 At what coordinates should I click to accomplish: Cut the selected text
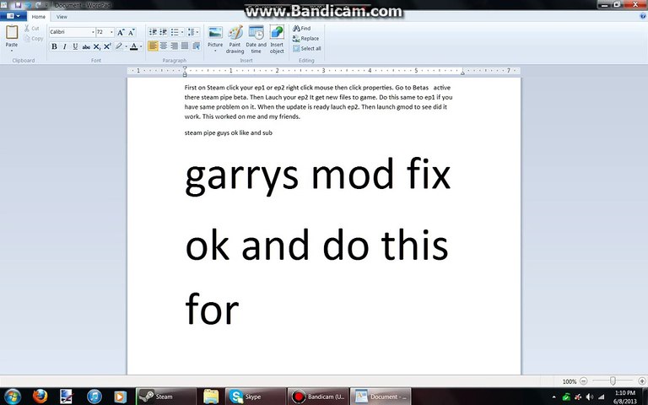pyautogui.click(x=32, y=28)
